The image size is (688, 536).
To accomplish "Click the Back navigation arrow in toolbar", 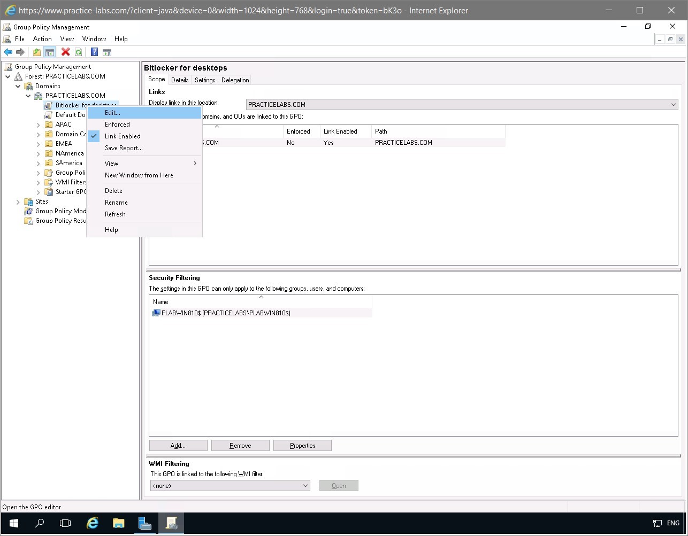I will pyautogui.click(x=7, y=52).
